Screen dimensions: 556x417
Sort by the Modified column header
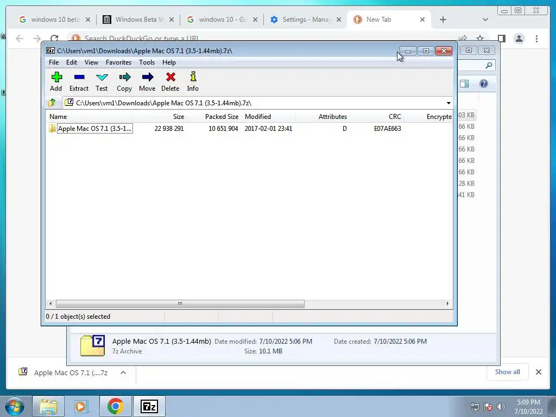coord(268,117)
